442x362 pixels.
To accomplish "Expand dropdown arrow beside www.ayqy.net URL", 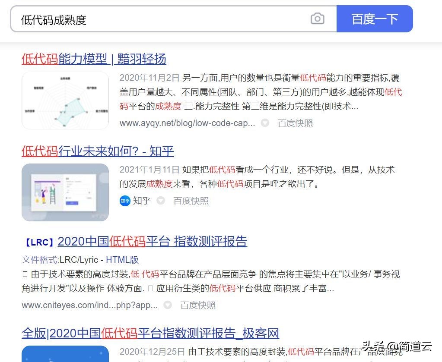I will pyautogui.click(x=265, y=123).
